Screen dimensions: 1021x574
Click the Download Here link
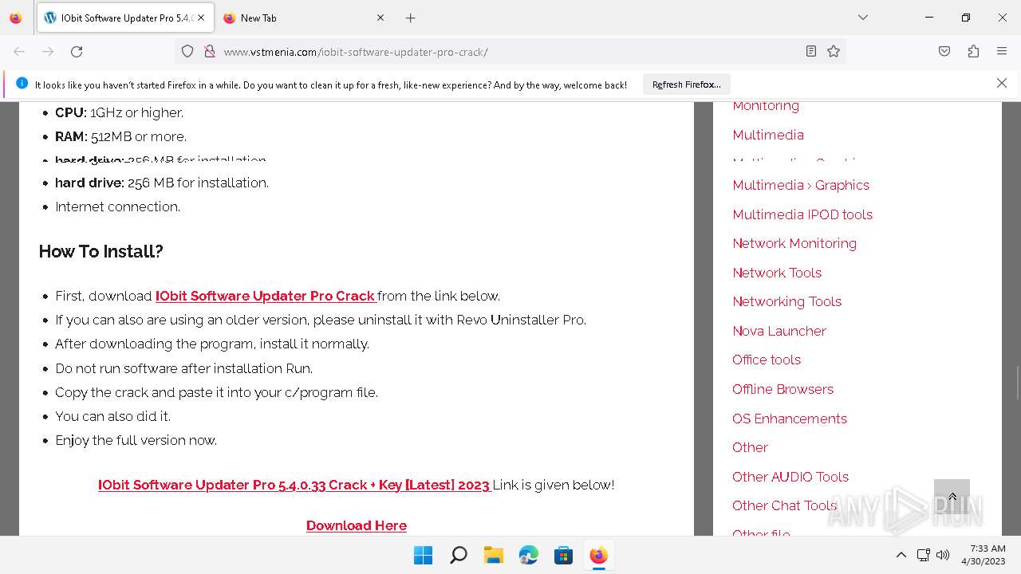click(x=357, y=525)
